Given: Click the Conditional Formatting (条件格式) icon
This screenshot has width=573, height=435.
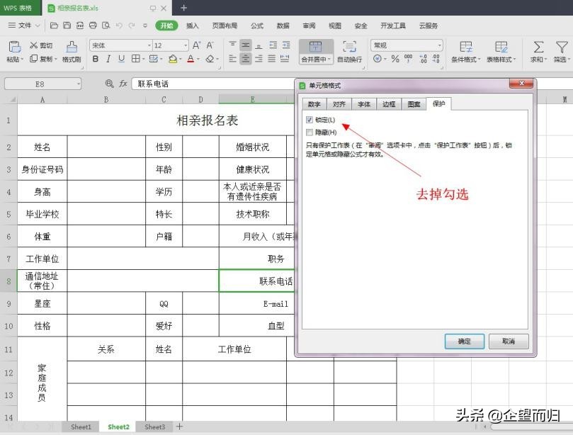Looking at the screenshot, I should [465, 47].
